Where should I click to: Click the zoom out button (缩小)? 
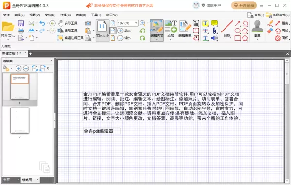[124, 38]
